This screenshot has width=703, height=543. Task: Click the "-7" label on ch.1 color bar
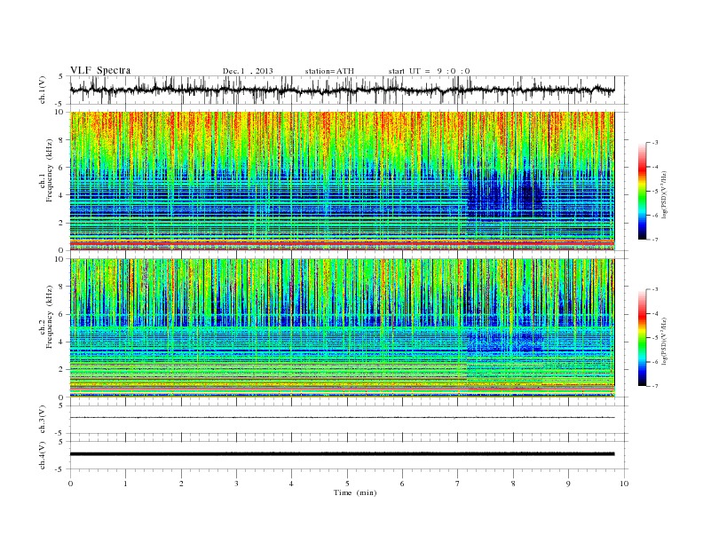tap(655, 240)
